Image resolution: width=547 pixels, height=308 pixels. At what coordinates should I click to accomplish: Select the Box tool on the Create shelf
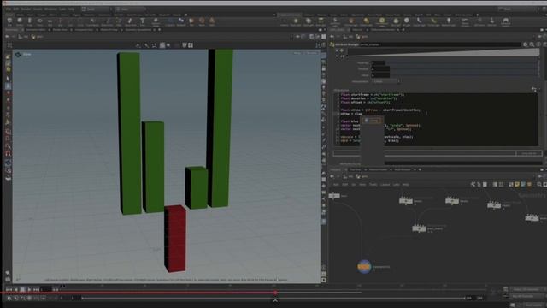click(x=9, y=21)
